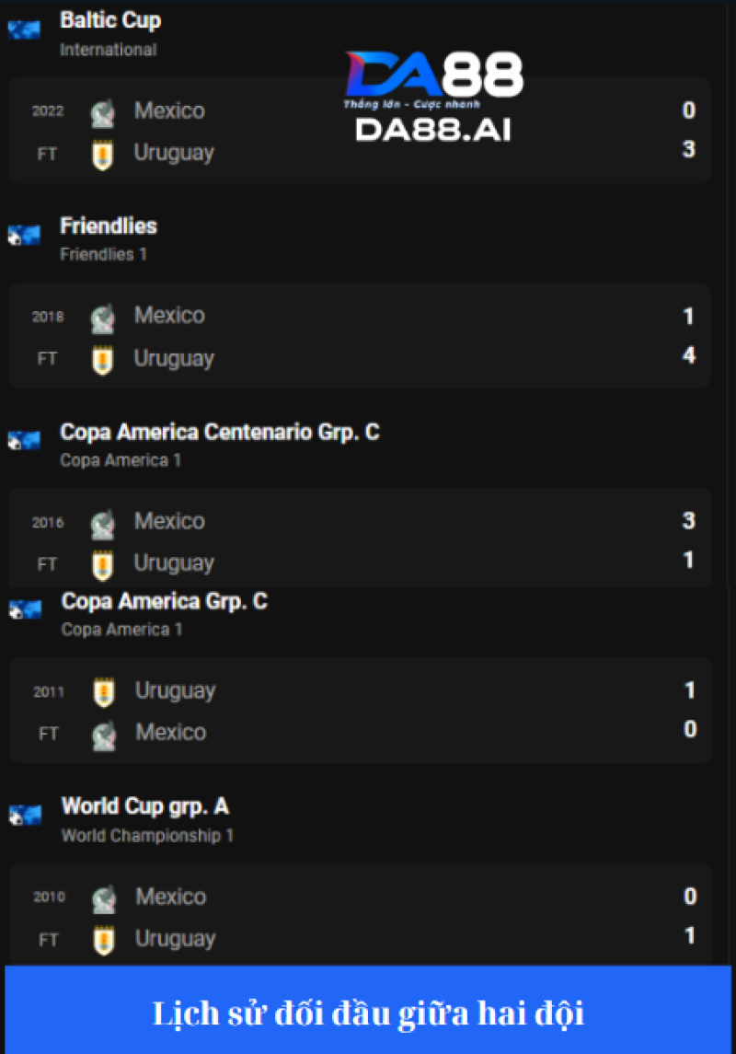Select the Friendlies 1 subcategory label
Screen dimensions: 736x1054
(x=103, y=254)
